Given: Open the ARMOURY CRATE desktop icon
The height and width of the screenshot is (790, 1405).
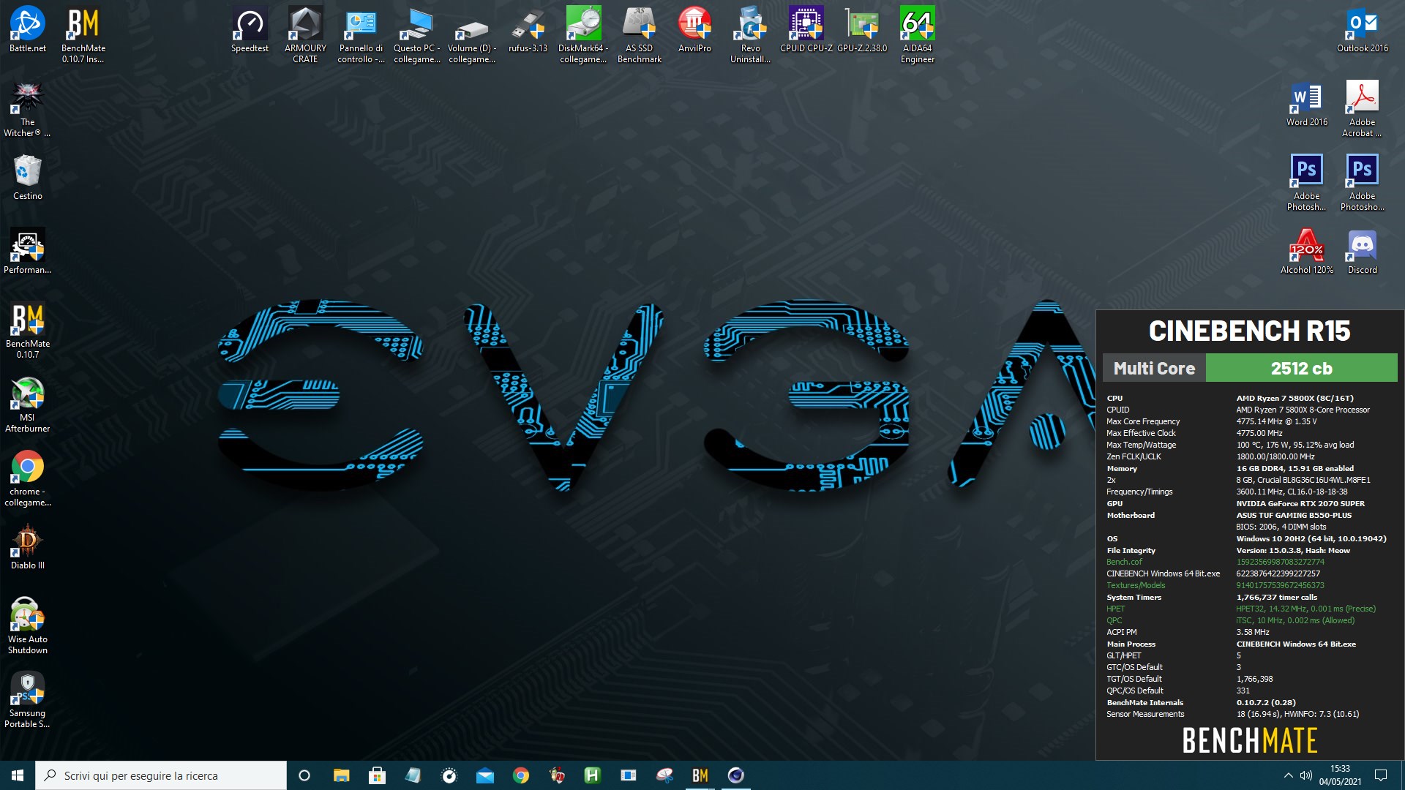Looking at the screenshot, I should pyautogui.click(x=306, y=34).
